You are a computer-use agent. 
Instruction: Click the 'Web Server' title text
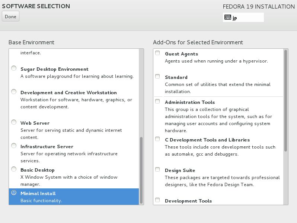pyautogui.click(x=35, y=123)
